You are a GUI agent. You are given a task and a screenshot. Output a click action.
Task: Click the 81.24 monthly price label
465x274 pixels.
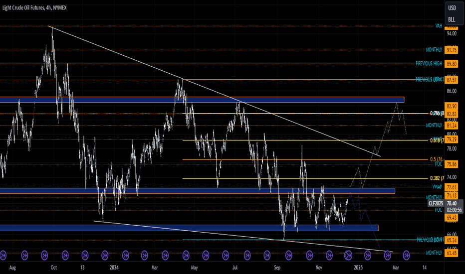(452, 126)
